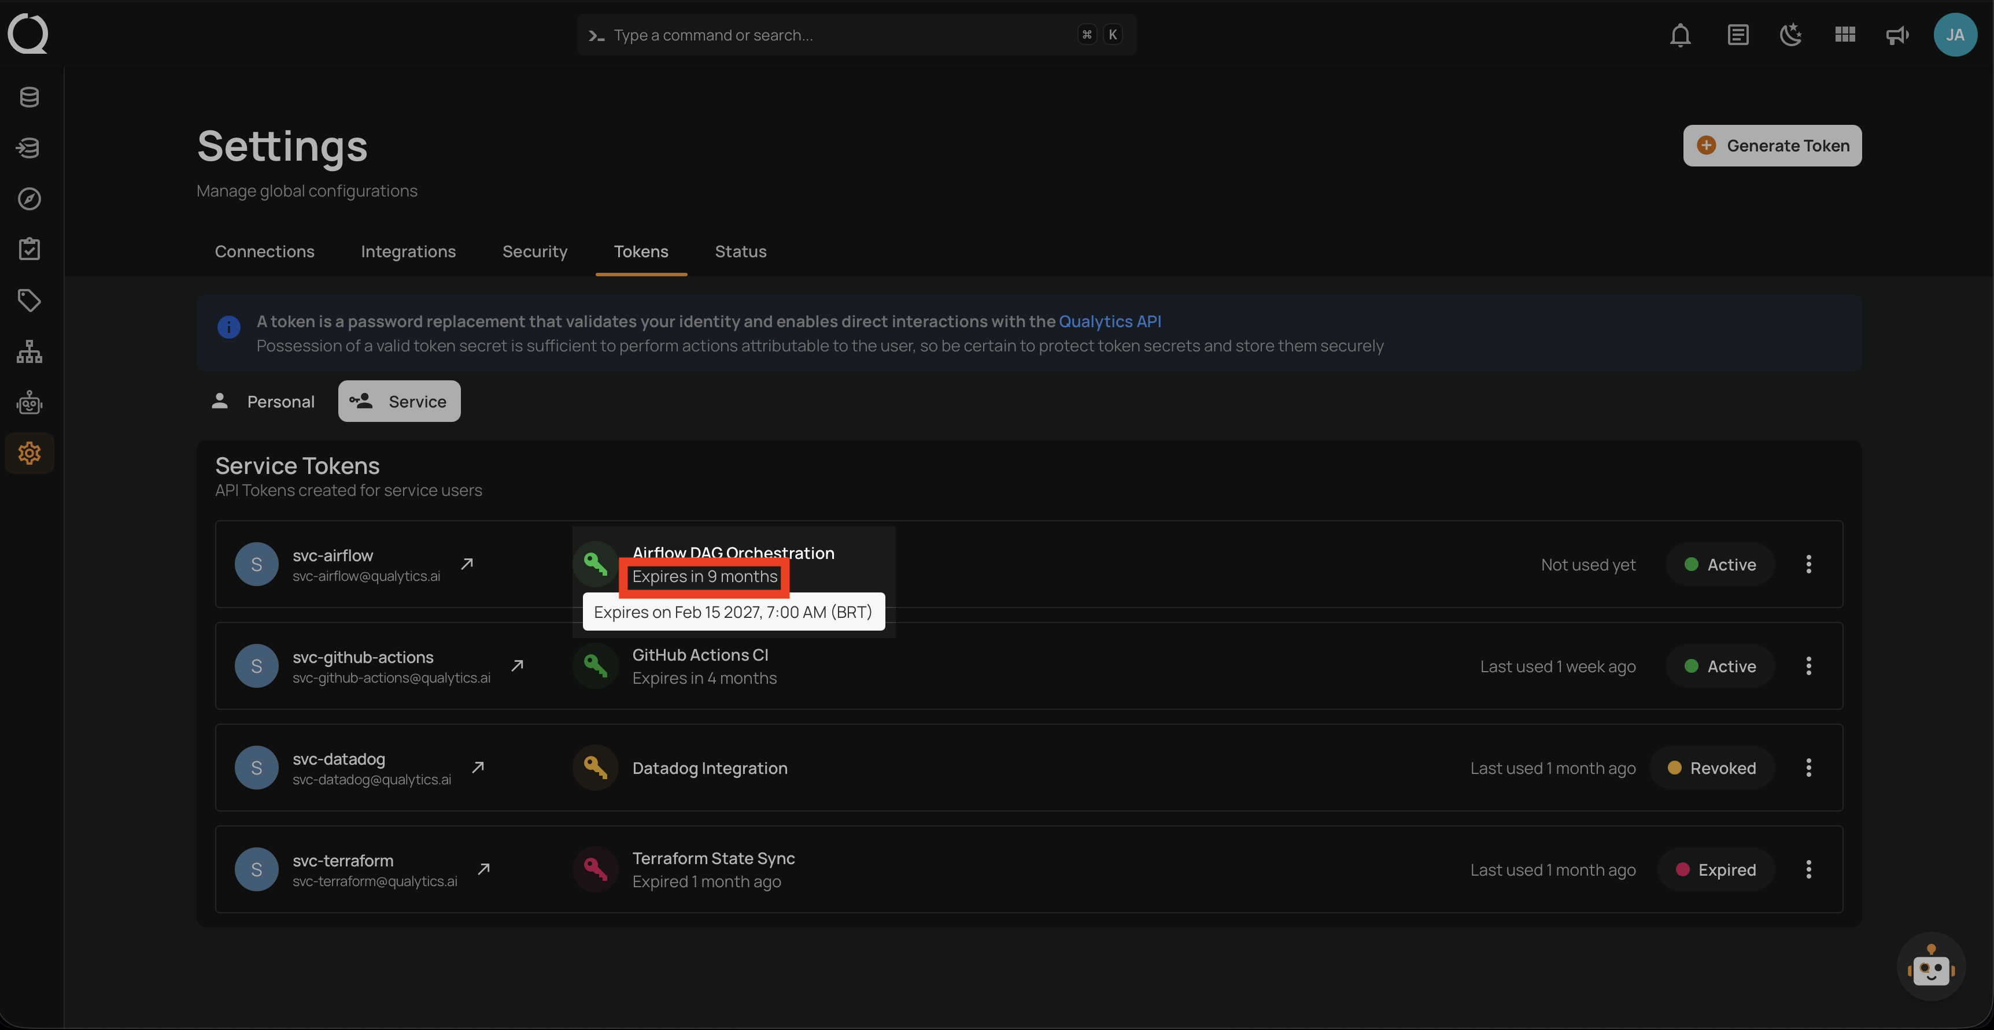
Task: Click the Airflow DAG Orchestration key icon
Action: pos(595,564)
